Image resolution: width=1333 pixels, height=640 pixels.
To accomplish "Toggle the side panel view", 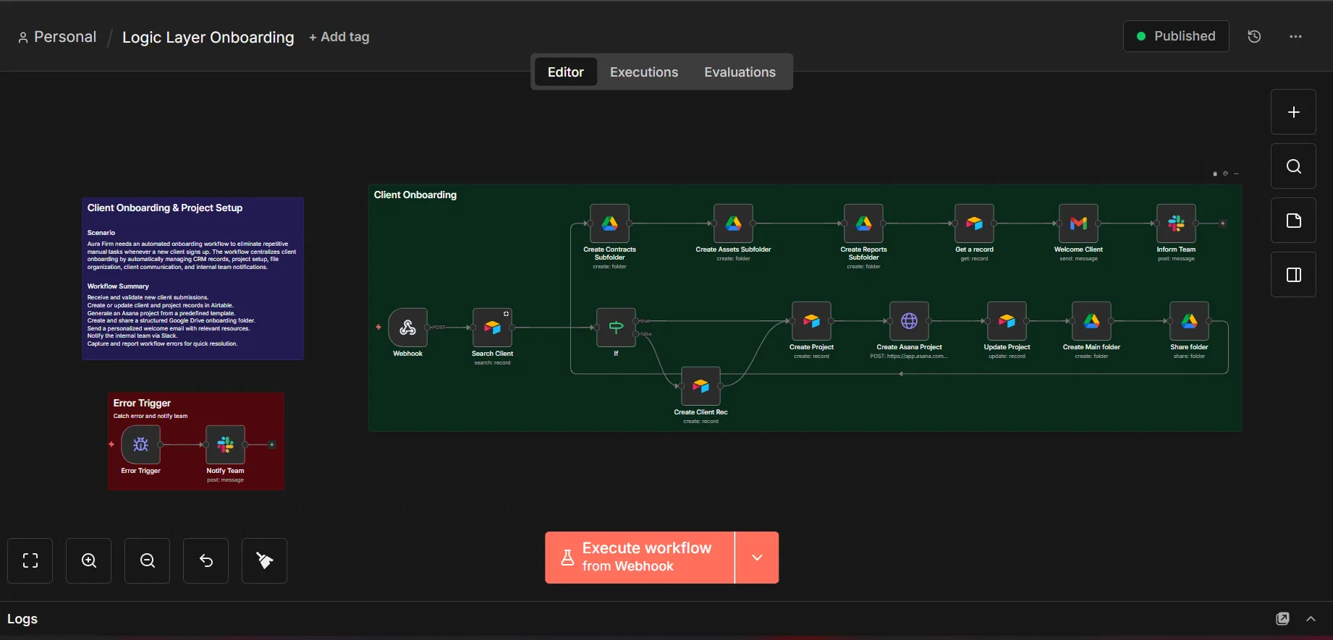I will (1293, 275).
